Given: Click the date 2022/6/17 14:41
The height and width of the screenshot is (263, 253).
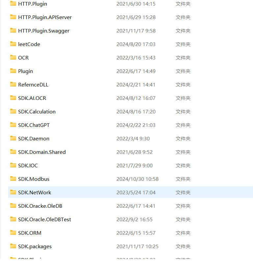Looking at the screenshot, I should pos(136,206).
